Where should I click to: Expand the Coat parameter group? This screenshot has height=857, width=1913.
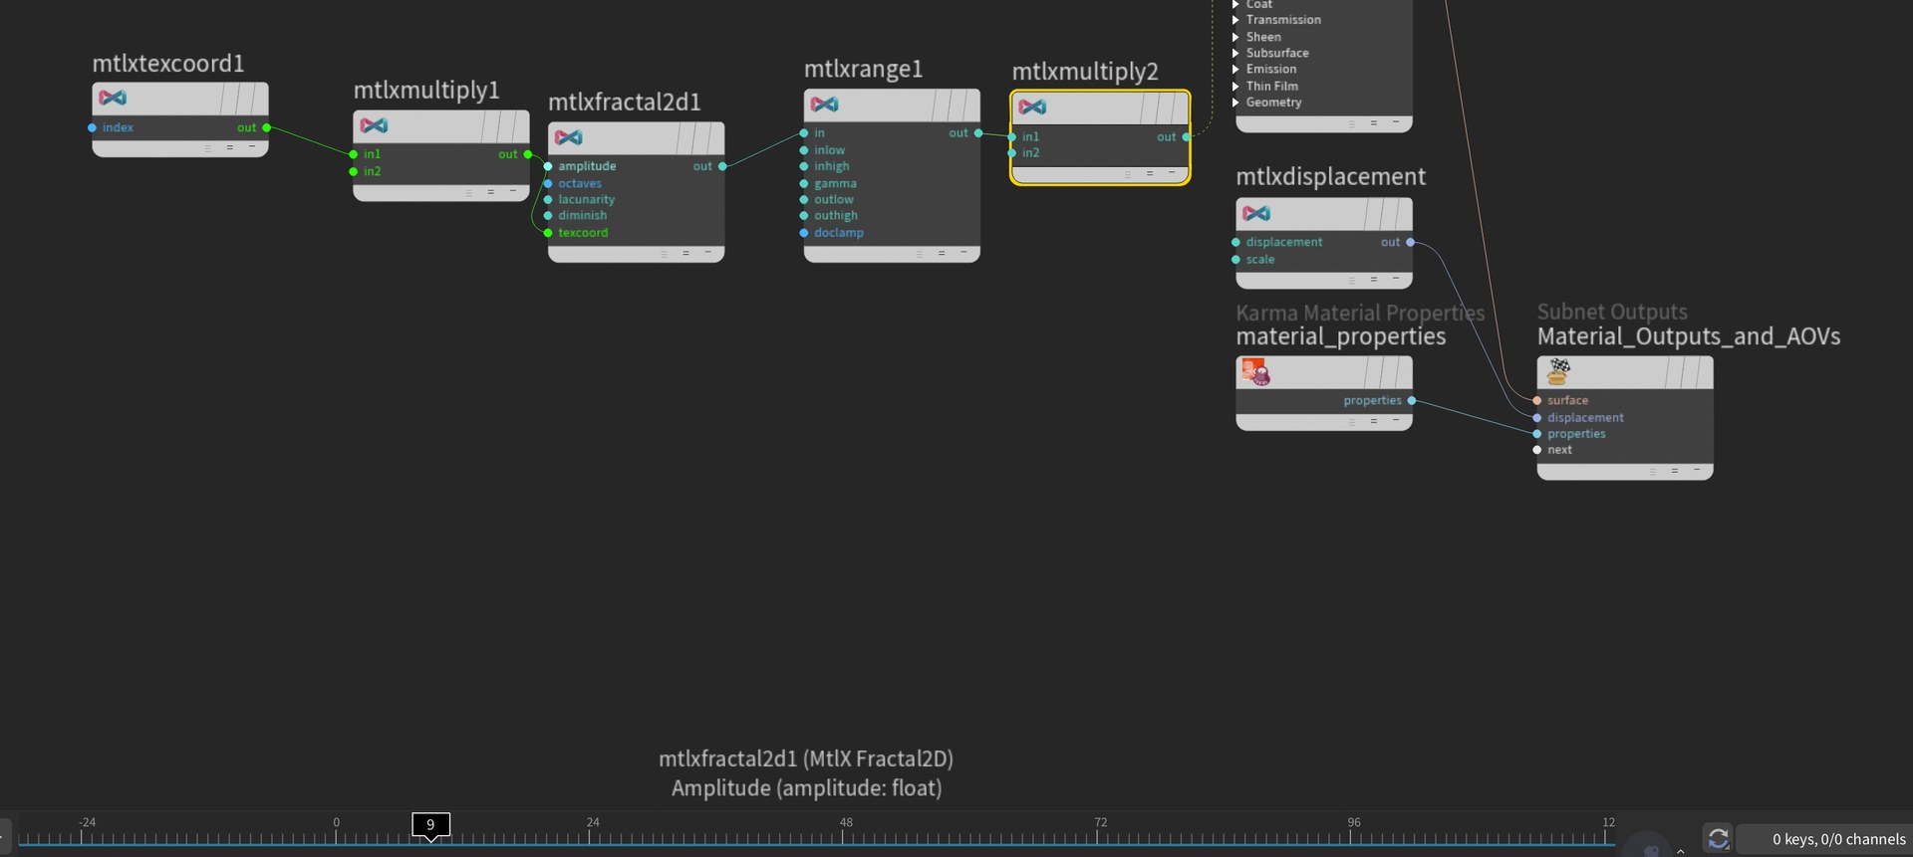[1235, 5]
